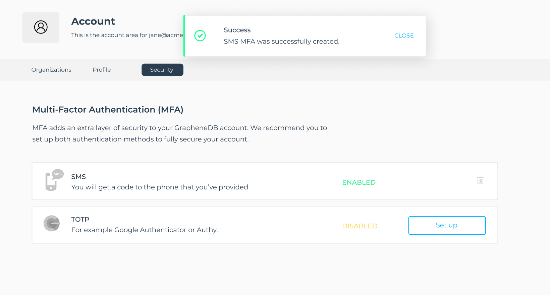
Task: Click the account avatar icon
Action: click(x=41, y=27)
